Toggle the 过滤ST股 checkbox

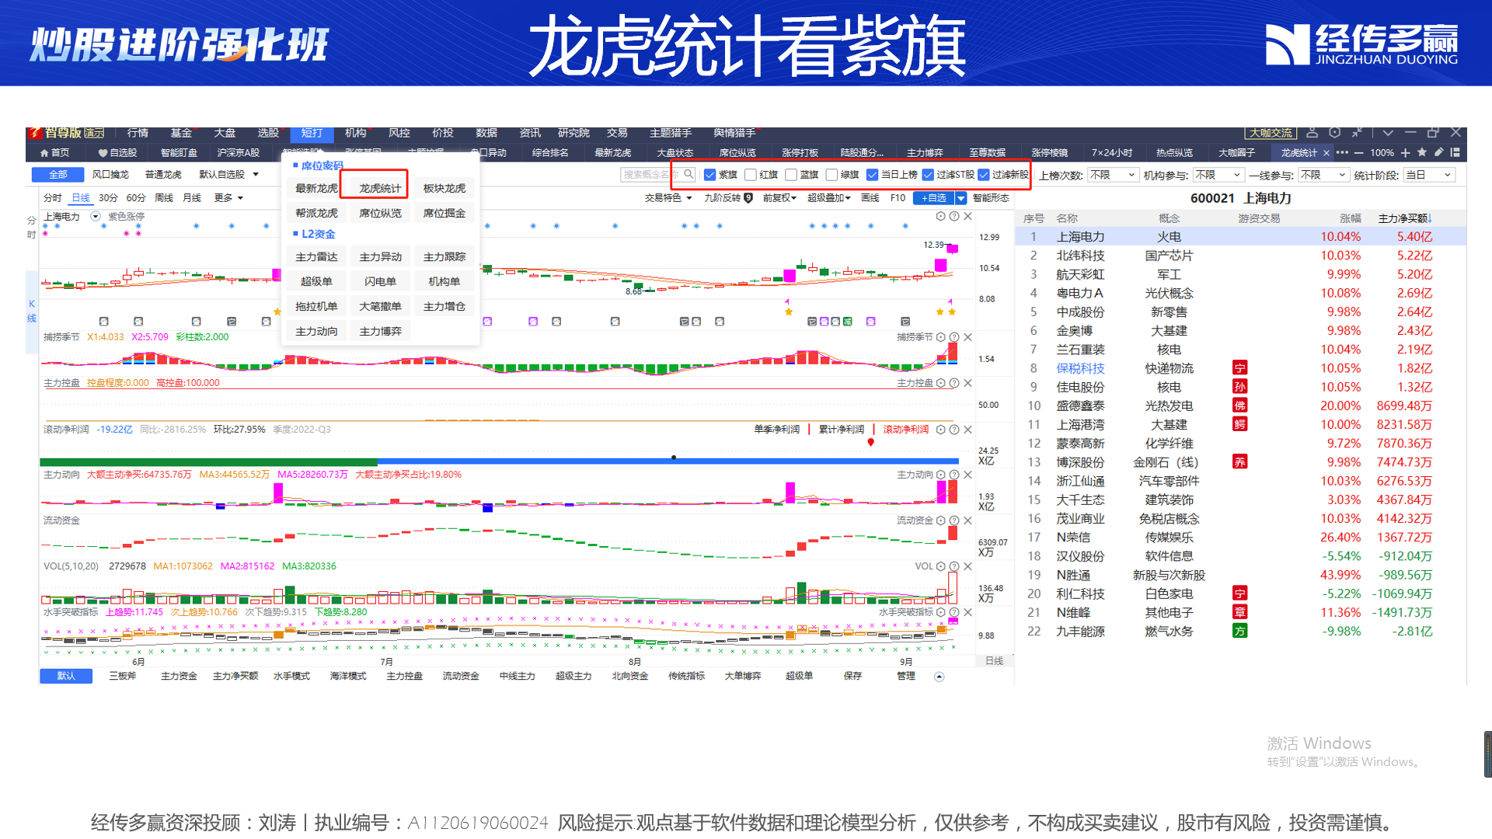[928, 175]
